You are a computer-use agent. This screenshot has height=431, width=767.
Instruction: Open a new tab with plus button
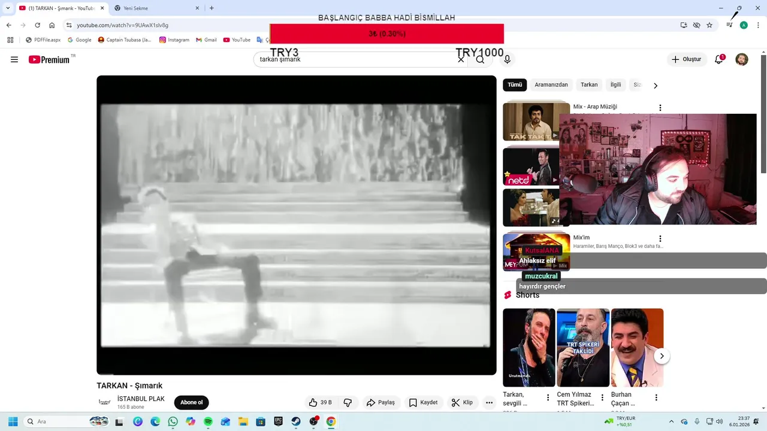click(212, 8)
